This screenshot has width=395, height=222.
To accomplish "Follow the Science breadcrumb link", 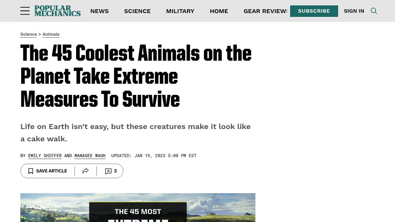I will 28,35.
